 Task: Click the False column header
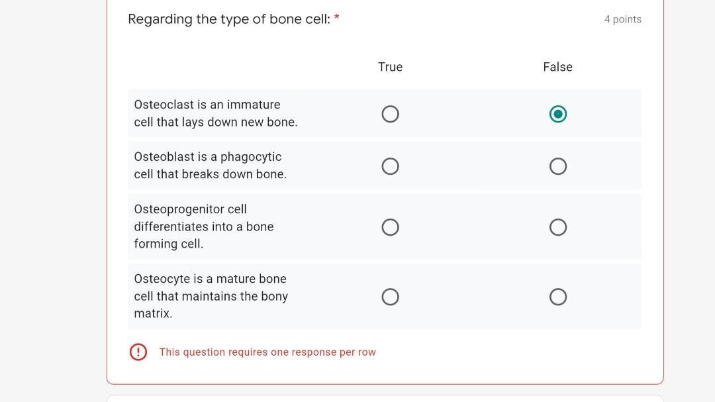557,67
